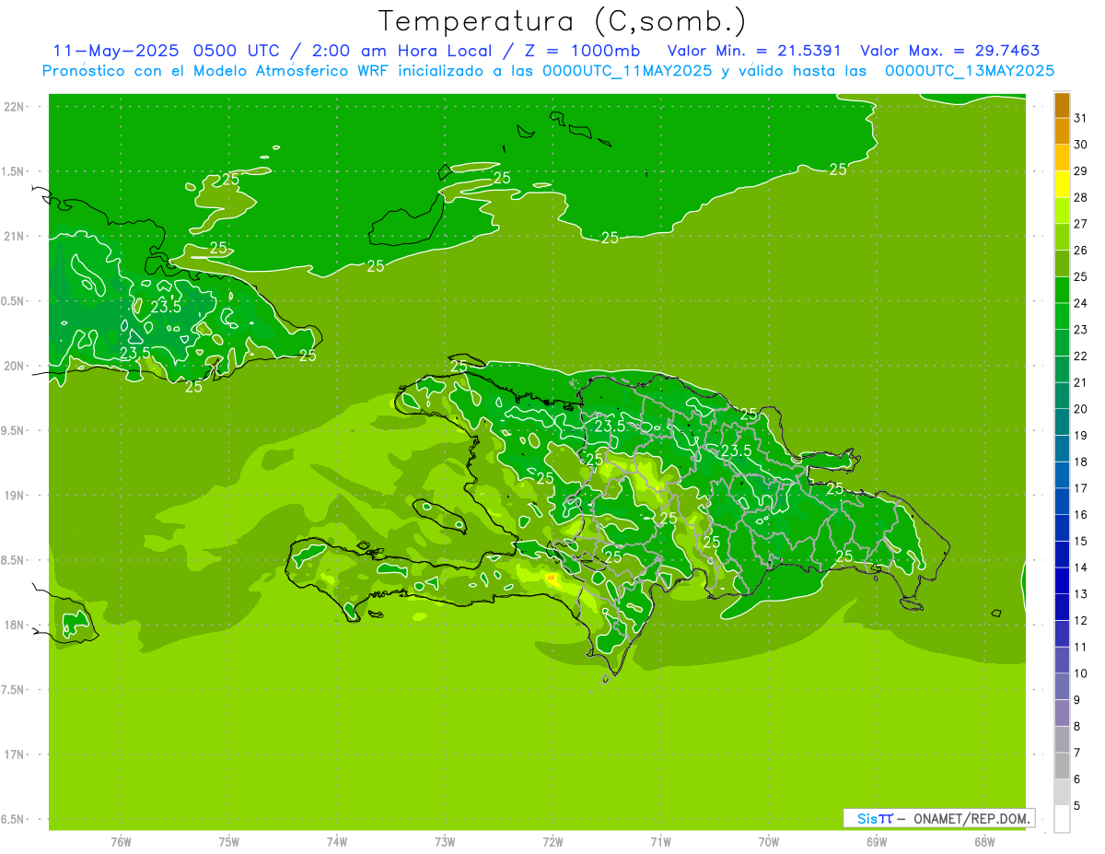Select the yellow swatch between 28 and 29
The height and width of the screenshot is (854, 1105).
pyautogui.click(x=1062, y=184)
